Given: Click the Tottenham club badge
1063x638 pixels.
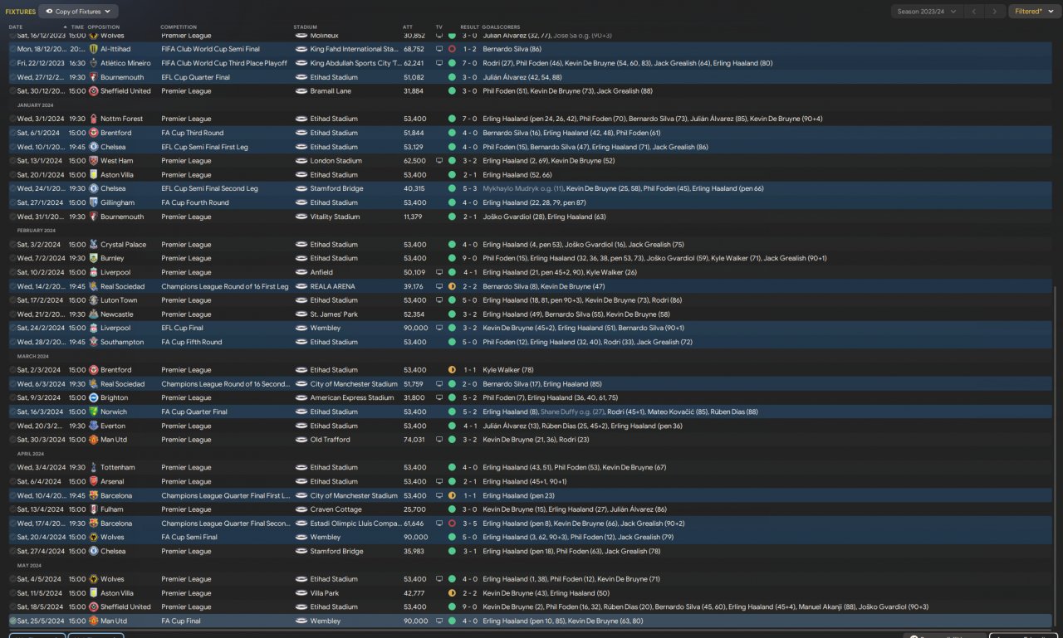Looking at the screenshot, I should 93,467.
